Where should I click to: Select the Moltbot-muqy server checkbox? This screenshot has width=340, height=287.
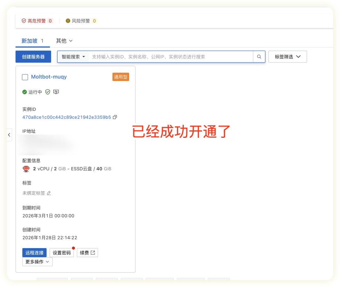point(25,77)
